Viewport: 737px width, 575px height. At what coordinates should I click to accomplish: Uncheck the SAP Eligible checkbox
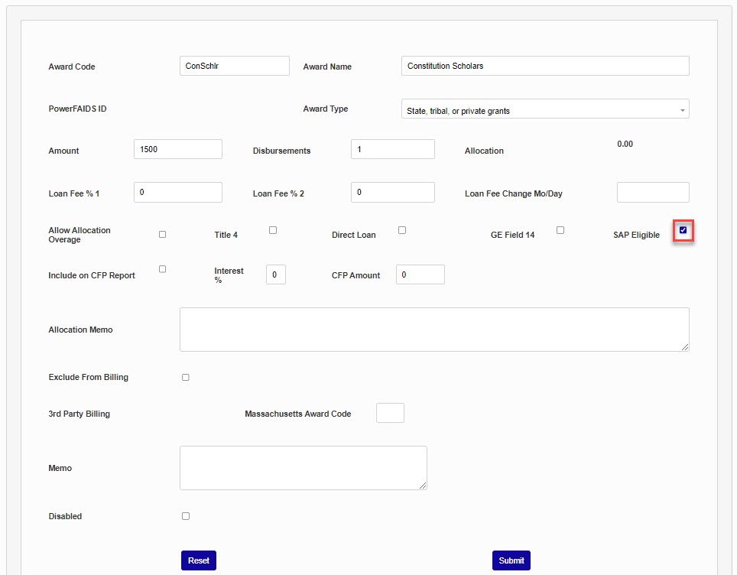683,230
